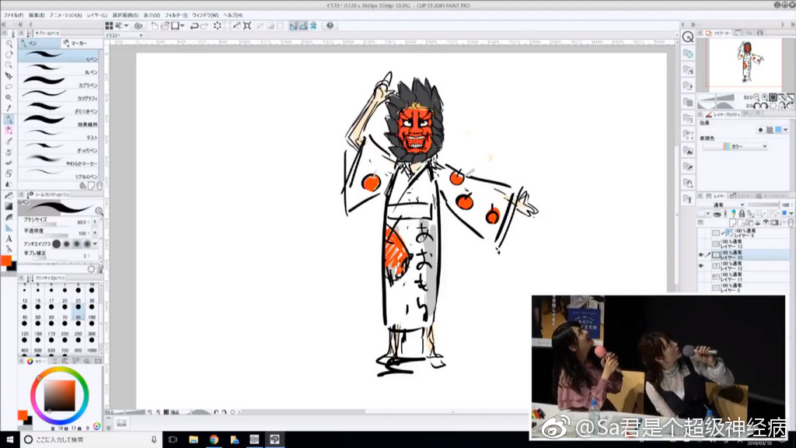Select the magnifier zoom tool
This screenshot has width=796, height=448.
pyautogui.click(x=9, y=44)
